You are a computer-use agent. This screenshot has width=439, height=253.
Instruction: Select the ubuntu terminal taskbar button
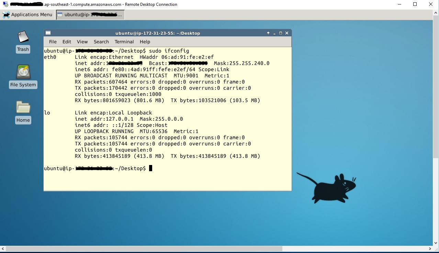(90, 14)
